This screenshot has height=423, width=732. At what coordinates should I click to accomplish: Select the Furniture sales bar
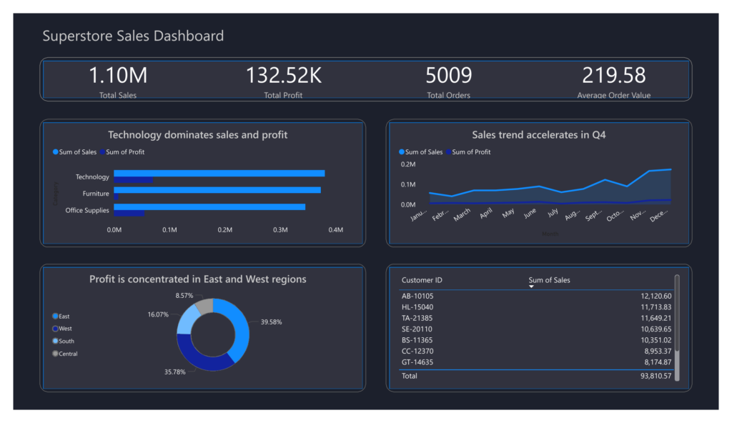point(217,190)
